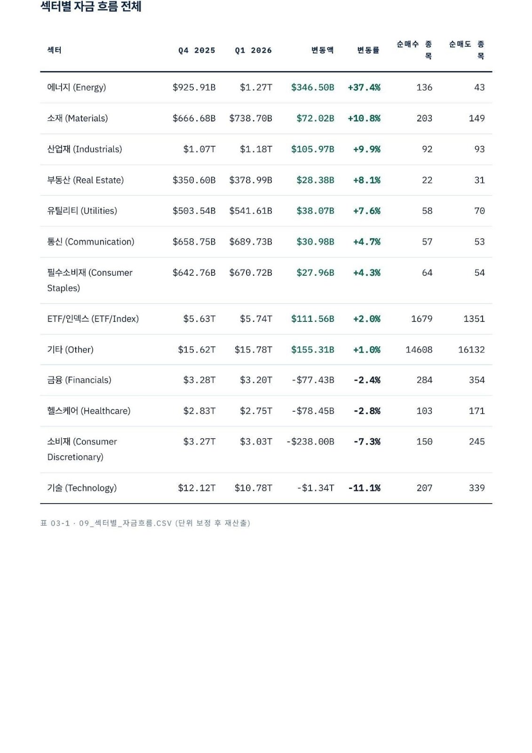Click the 순매수 종목 column header
Image resolution: width=532 pixels, height=753 pixels.
[x=414, y=50]
